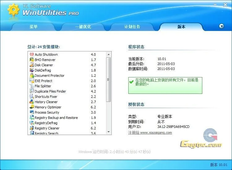Click the green checkmark status icon
This screenshot has width=232, height=170.
tap(131, 82)
